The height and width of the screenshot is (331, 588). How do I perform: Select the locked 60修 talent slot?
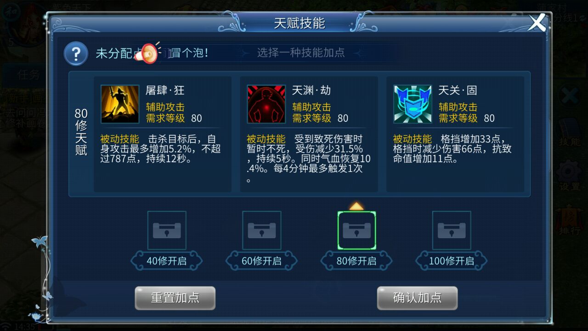262,230
